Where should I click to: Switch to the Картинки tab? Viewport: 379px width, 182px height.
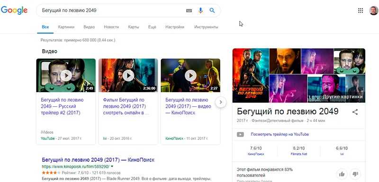66,27
